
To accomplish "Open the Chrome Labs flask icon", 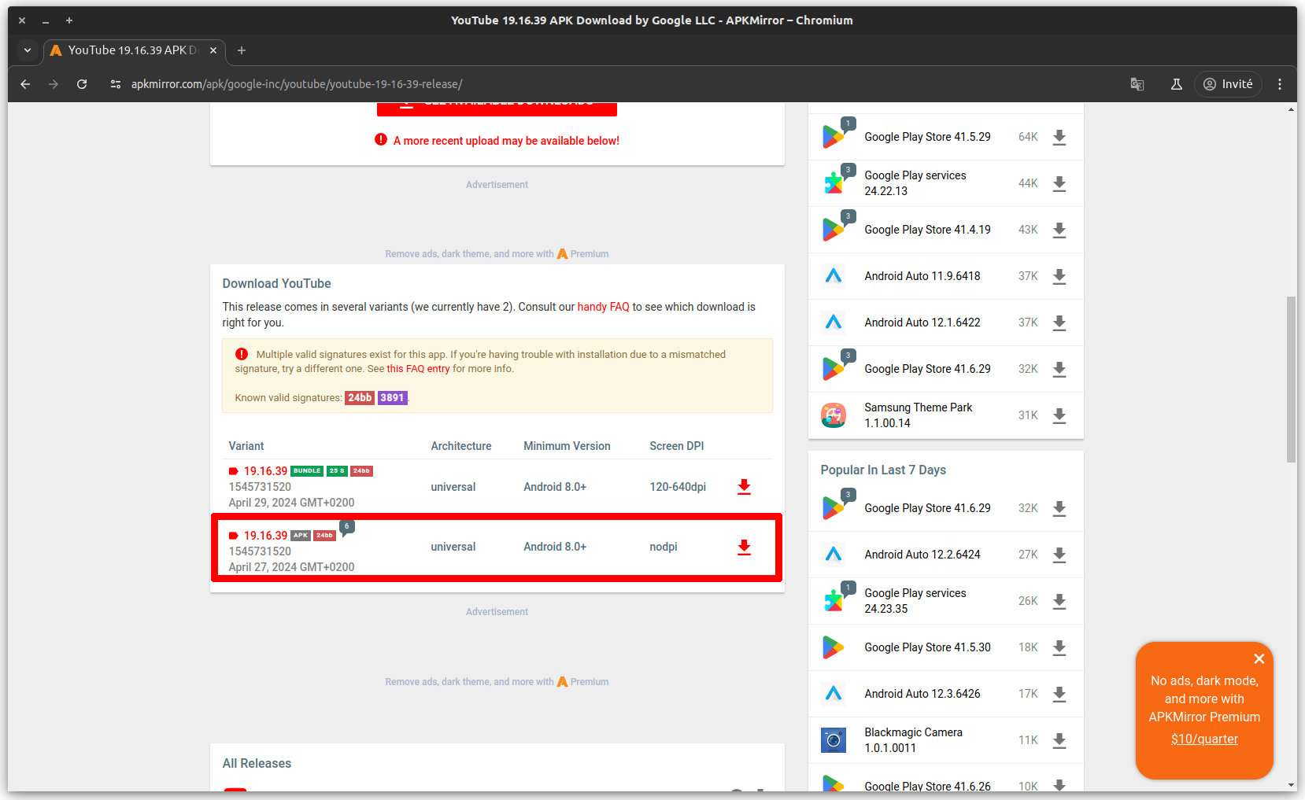I will point(1177,84).
